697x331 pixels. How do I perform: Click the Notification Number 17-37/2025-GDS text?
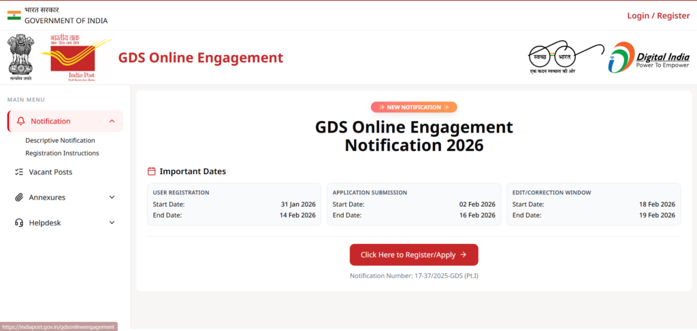click(x=414, y=275)
